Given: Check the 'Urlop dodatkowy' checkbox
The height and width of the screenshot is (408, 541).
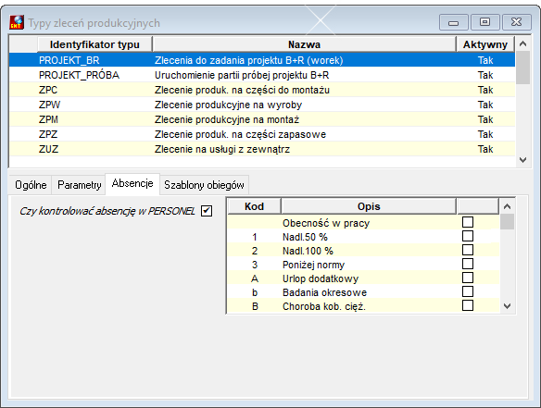Looking at the screenshot, I should (x=468, y=278).
